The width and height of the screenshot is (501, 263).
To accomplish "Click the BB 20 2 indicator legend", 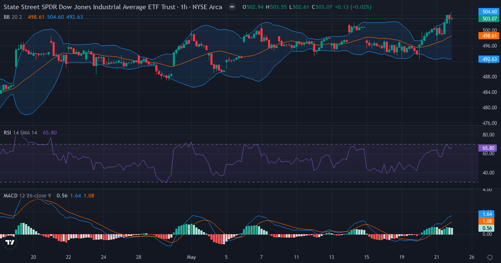I will pyautogui.click(x=13, y=17).
